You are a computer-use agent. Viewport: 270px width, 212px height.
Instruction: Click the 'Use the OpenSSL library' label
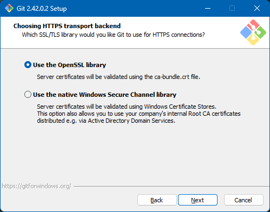point(69,65)
